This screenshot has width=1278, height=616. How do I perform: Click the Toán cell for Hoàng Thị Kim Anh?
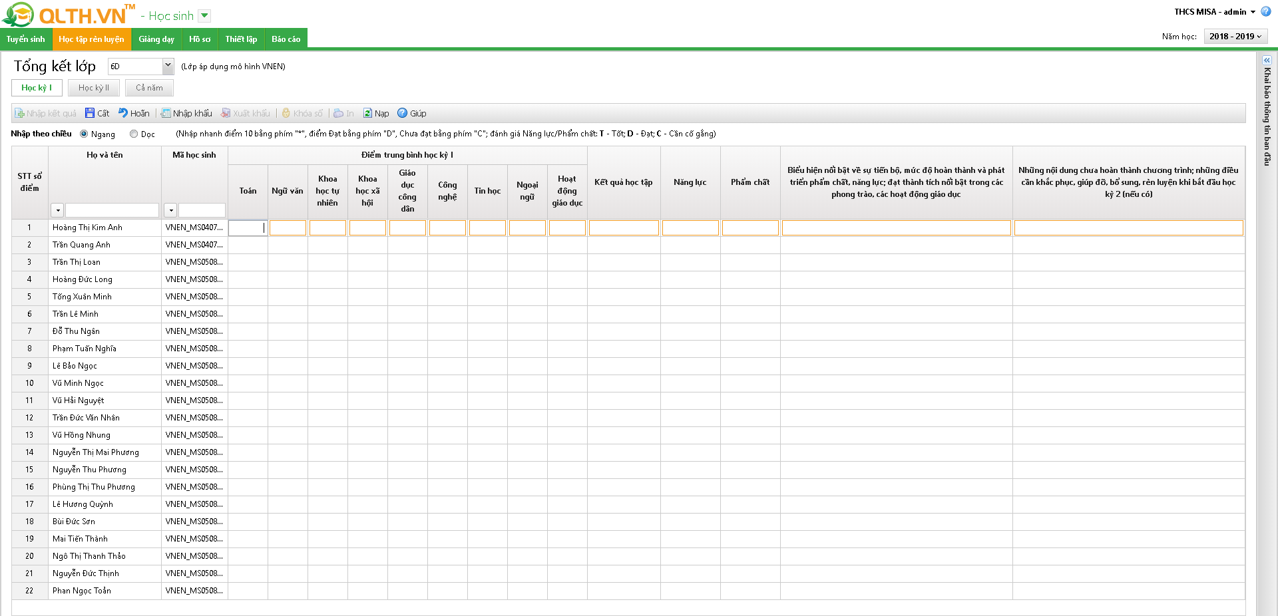(x=248, y=228)
